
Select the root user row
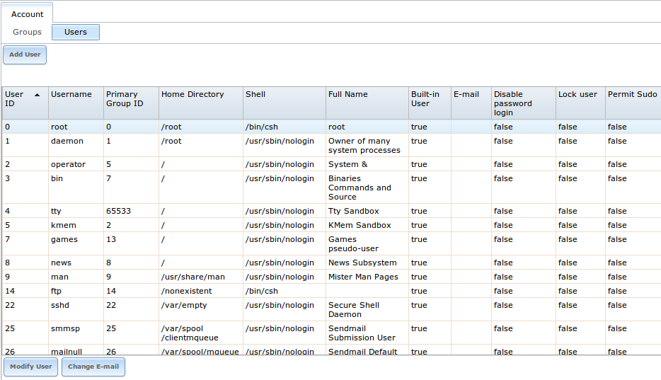(59, 127)
